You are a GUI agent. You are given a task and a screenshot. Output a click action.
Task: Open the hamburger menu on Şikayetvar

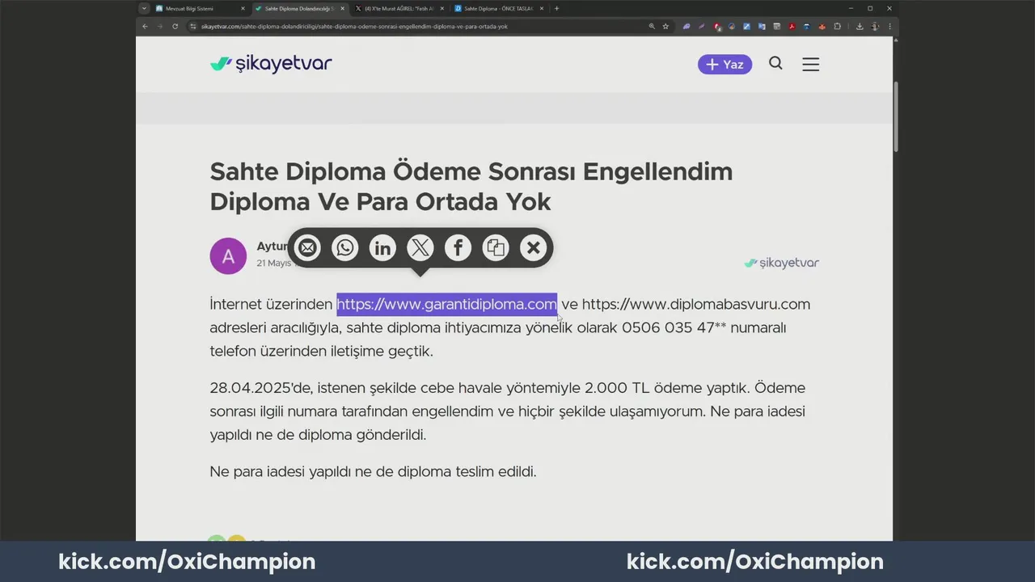click(811, 64)
